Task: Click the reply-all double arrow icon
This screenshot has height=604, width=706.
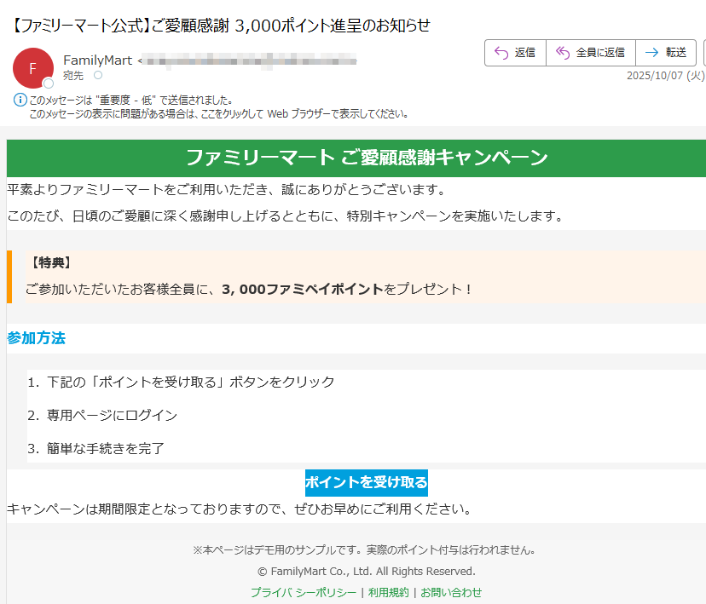Action: (x=562, y=52)
